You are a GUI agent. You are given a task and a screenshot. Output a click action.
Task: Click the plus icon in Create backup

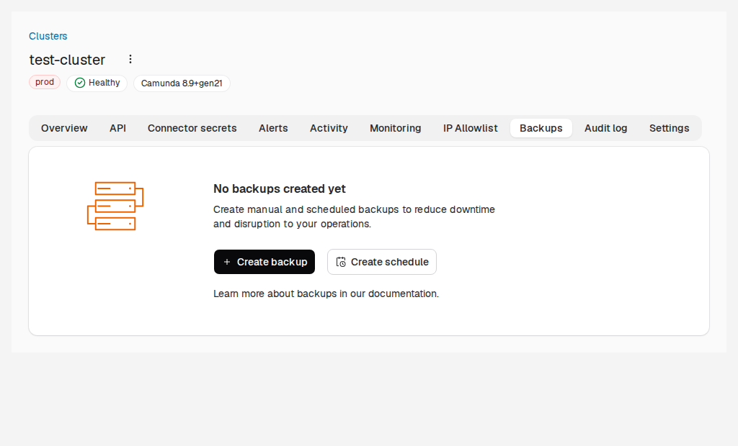(227, 262)
